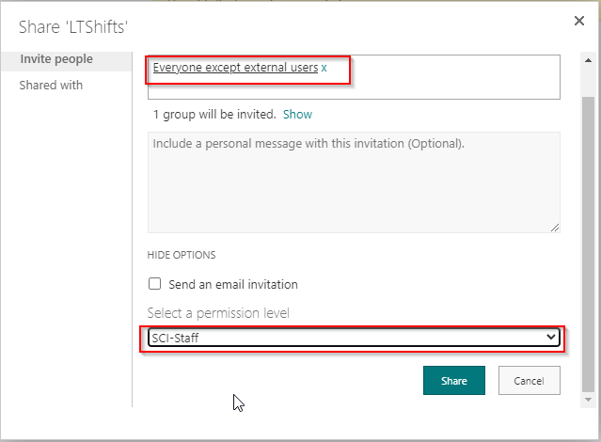601x442 pixels.
Task: Click scrollbar track above the thumb
Action: pyautogui.click(x=589, y=73)
